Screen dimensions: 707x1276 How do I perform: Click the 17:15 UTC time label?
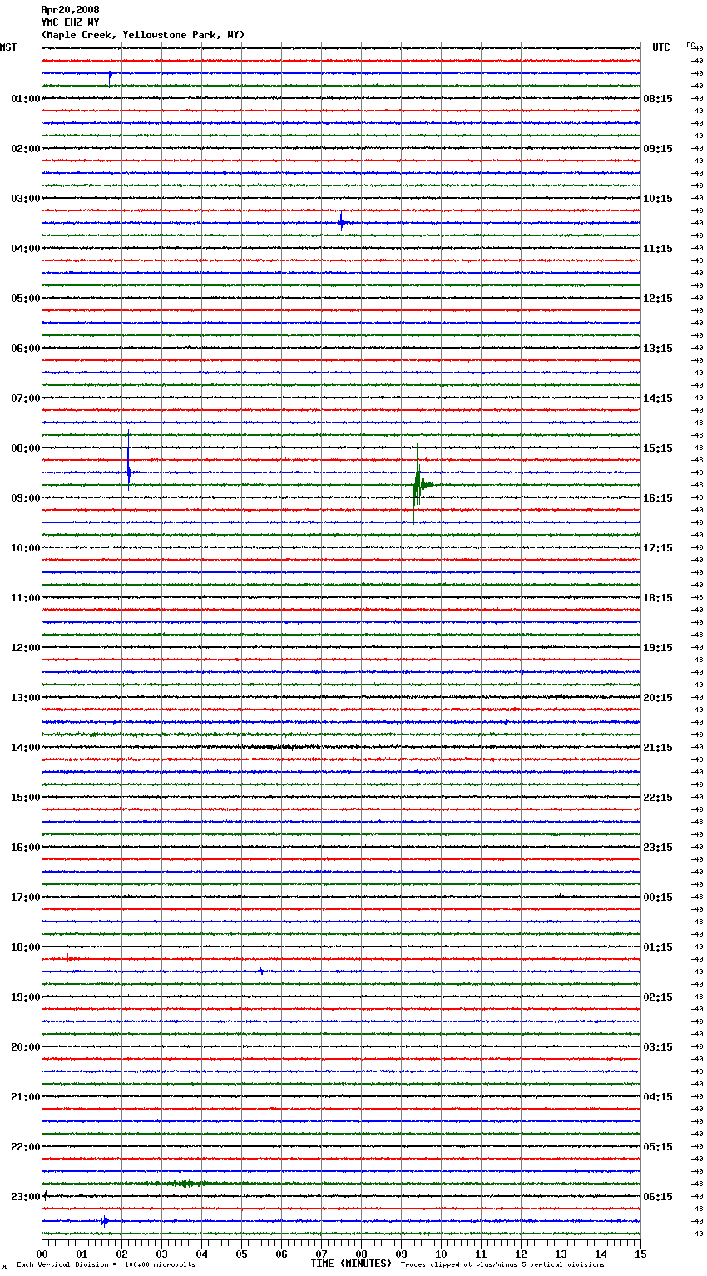658,548
